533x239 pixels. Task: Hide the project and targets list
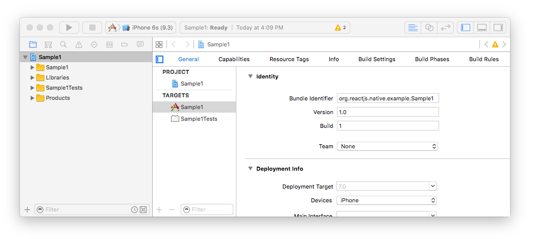pyautogui.click(x=160, y=60)
